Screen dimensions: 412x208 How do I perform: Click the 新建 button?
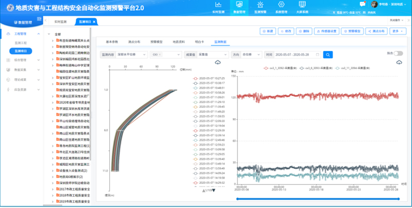[x=268, y=31]
